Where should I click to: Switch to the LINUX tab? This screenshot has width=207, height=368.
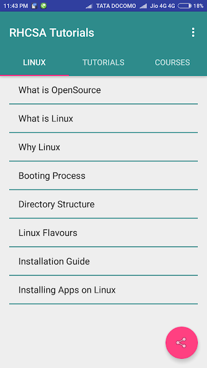[x=34, y=63]
